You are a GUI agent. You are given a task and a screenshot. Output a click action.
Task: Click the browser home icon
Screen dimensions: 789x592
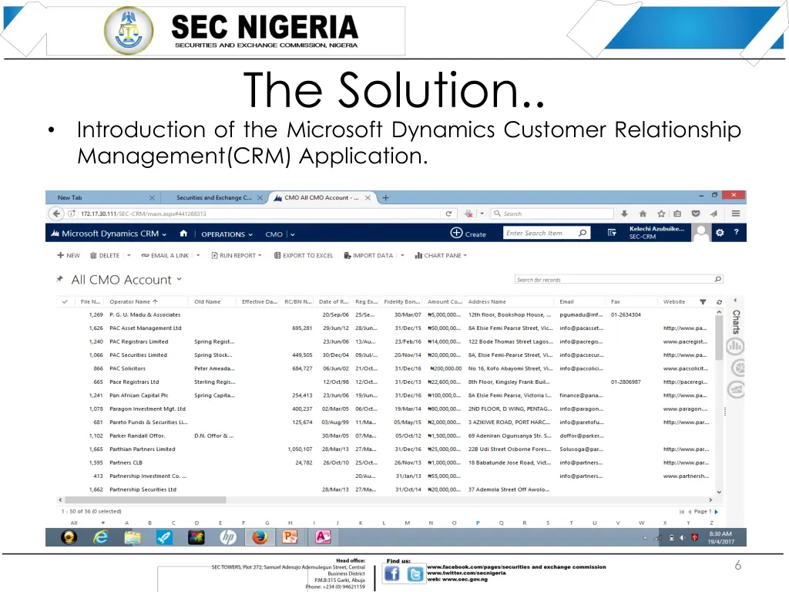(x=643, y=214)
